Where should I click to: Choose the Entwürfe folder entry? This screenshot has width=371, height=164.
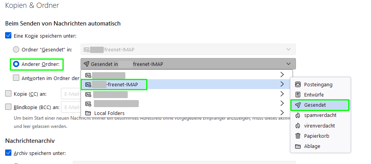(x=314, y=95)
